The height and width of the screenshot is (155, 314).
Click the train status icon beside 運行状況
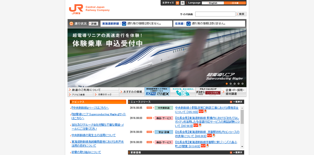pyautogui.click(x=71, y=24)
